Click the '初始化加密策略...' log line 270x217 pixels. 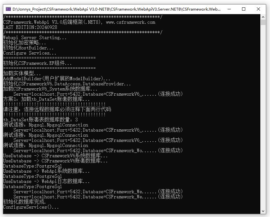(x=22, y=43)
